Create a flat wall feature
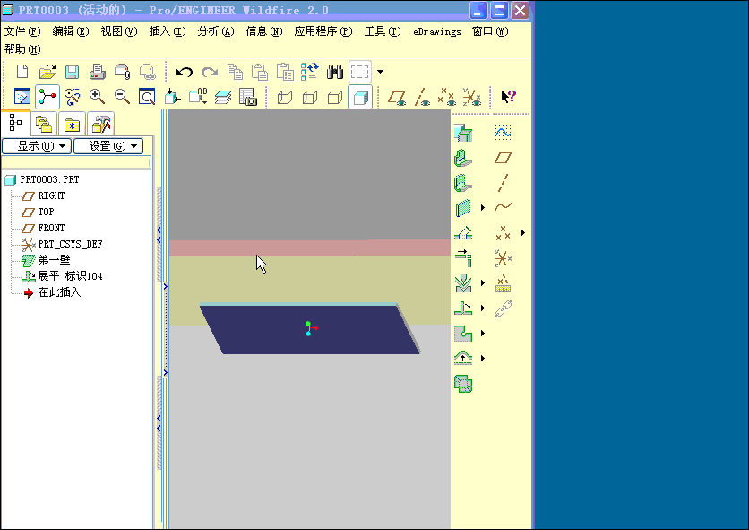 (x=463, y=158)
